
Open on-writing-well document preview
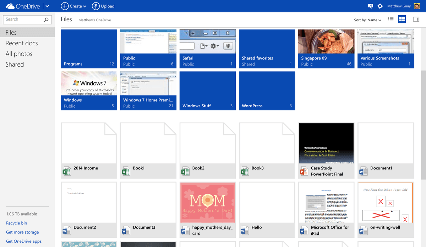click(386, 203)
